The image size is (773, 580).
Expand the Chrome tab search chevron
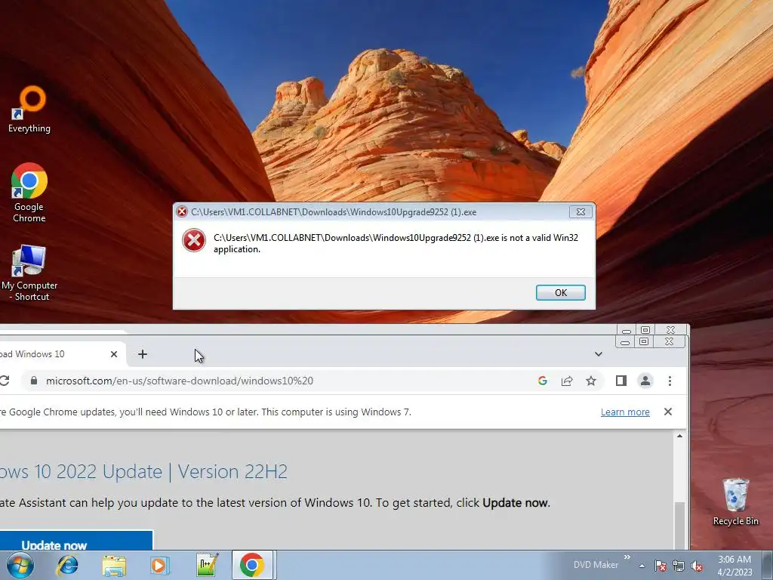coord(598,354)
